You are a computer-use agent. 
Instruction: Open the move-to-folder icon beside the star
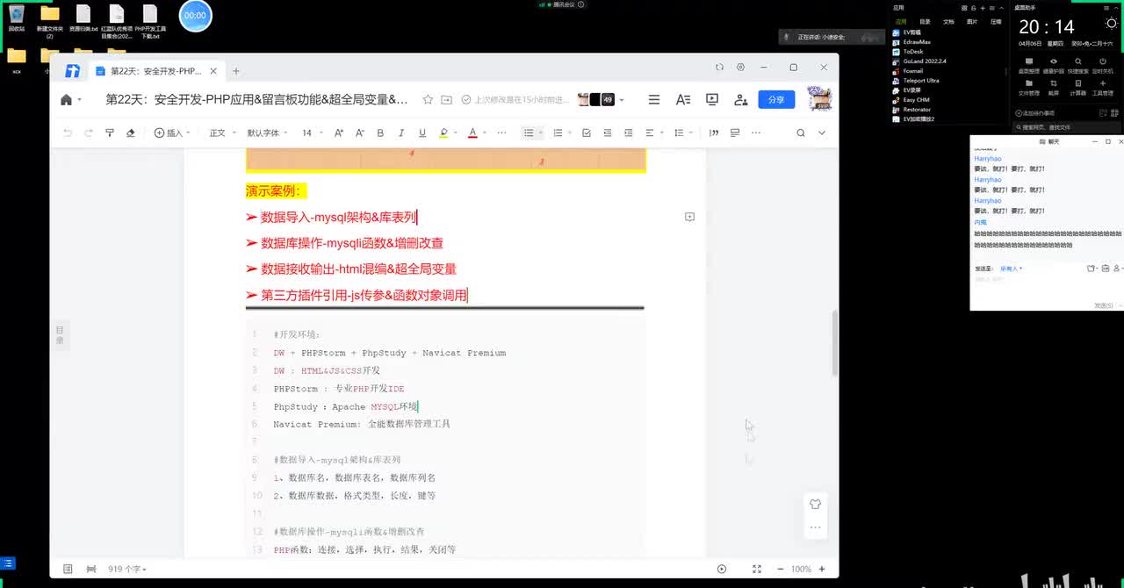[446, 100]
